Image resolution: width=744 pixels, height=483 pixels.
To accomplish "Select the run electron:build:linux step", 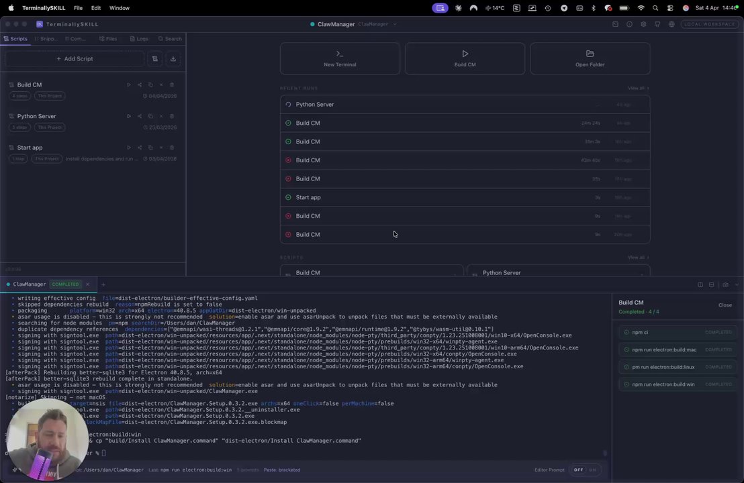I will 678,367.
